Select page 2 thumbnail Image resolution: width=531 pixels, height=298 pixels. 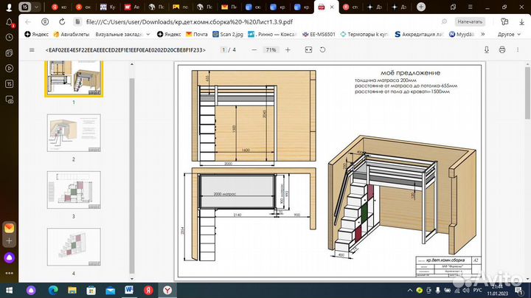[74, 133]
